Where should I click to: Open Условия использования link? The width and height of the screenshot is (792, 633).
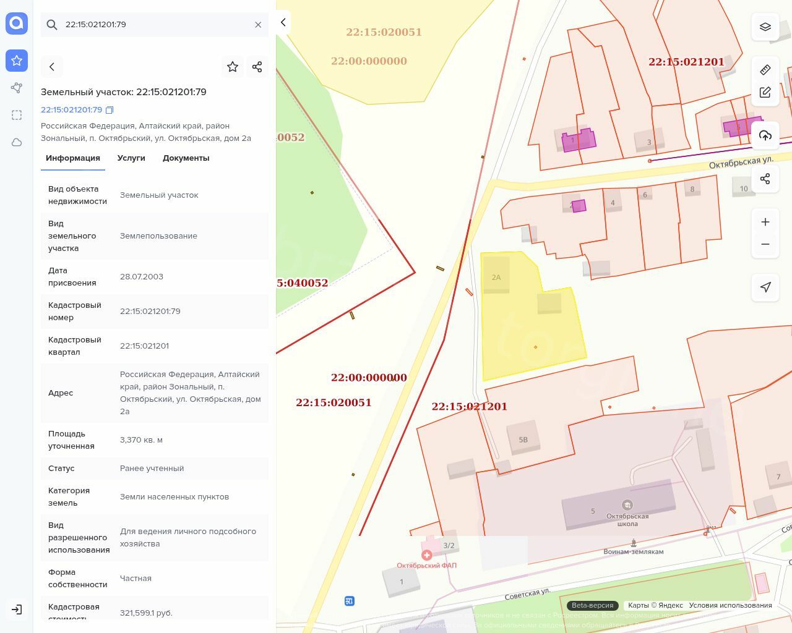tap(730, 605)
